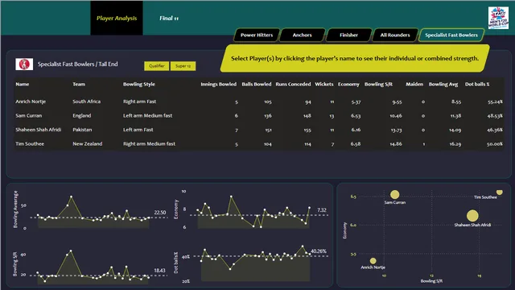The height and width of the screenshot is (290, 515).
Task: Select player Sam Curran in table
Action: point(29,116)
